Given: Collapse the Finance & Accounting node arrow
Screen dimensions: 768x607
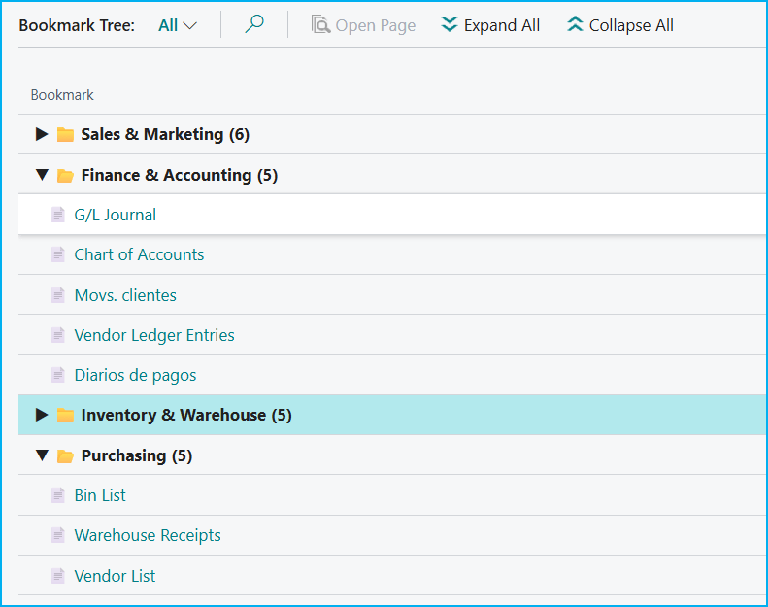Looking at the screenshot, I should click(42, 175).
